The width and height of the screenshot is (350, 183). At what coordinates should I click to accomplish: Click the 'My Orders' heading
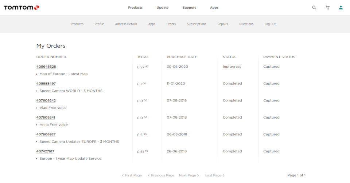click(x=51, y=46)
